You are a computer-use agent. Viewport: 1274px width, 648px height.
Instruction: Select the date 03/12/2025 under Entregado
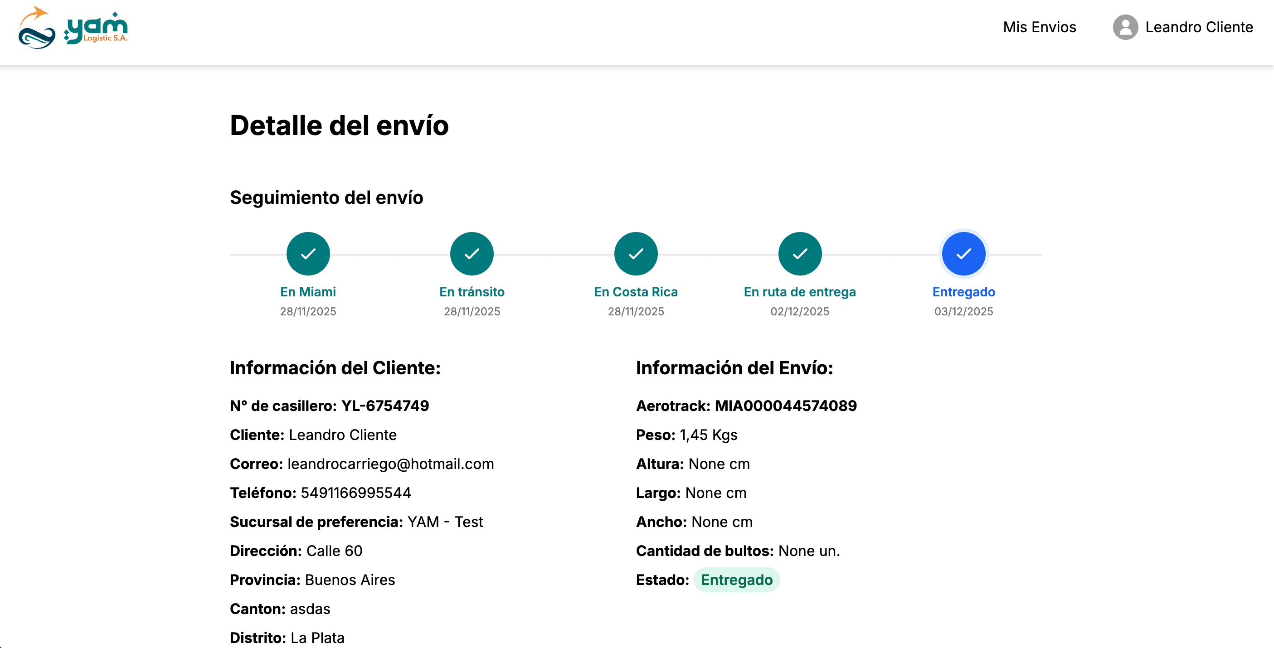tap(963, 311)
